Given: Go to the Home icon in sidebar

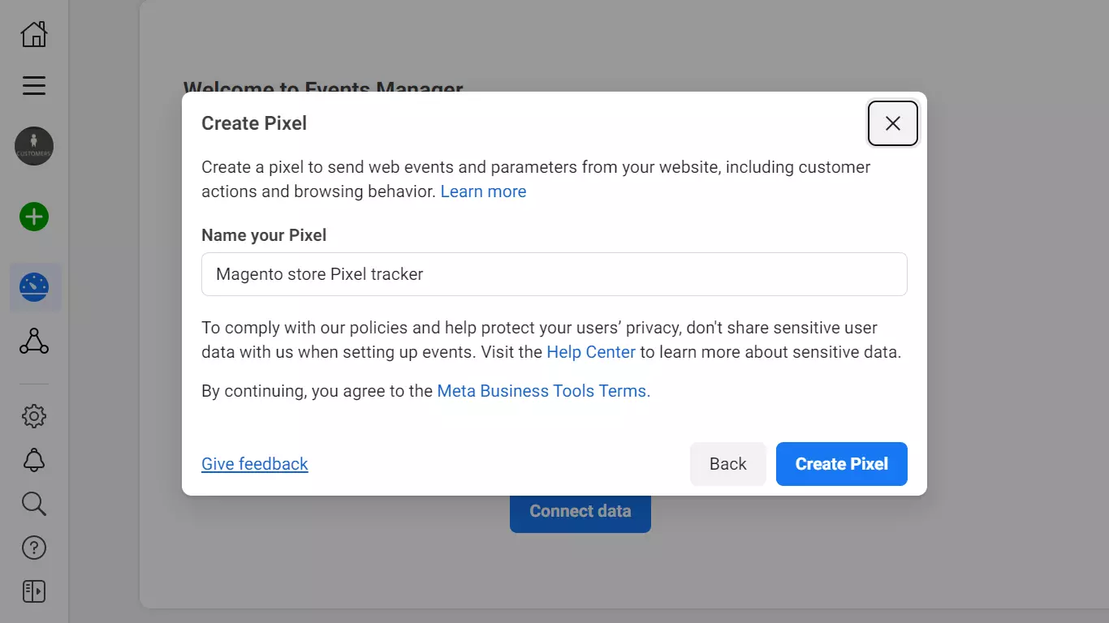Looking at the screenshot, I should (34, 34).
